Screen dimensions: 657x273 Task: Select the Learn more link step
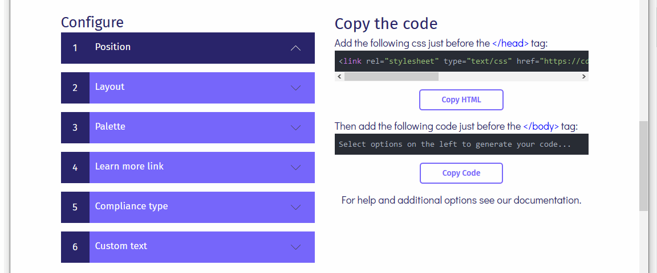tap(129, 167)
